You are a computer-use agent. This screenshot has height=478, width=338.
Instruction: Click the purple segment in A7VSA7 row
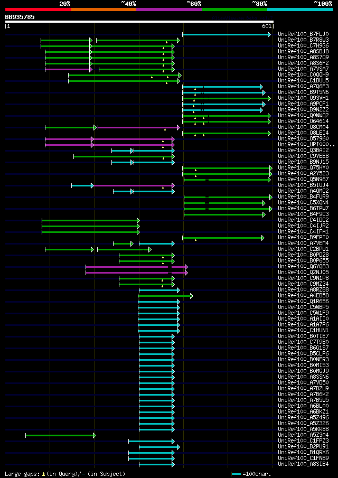click(x=68, y=70)
